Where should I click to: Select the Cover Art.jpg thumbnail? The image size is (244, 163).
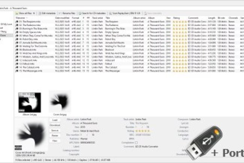pos(60,101)
